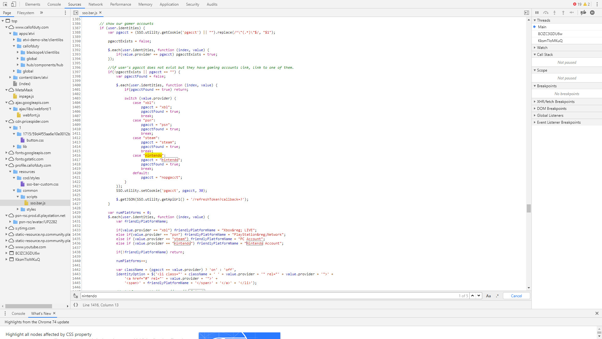Select the inspect element tool

pyautogui.click(x=5, y=4)
